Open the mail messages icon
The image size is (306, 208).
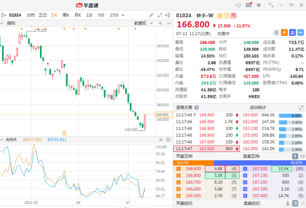click(x=248, y=5)
